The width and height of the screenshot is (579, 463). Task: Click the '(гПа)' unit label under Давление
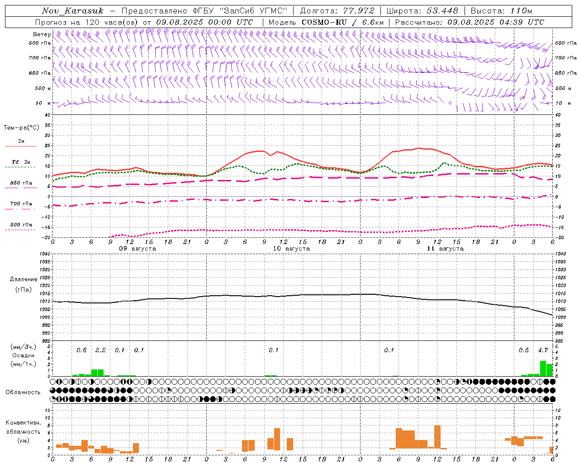click(x=23, y=289)
